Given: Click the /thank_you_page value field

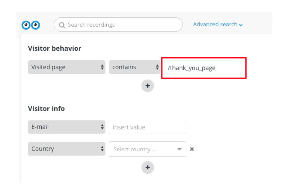Looking at the screenshot, I should tap(203, 67).
